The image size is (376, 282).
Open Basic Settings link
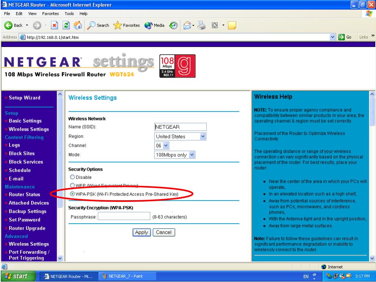[x=25, y=121]
